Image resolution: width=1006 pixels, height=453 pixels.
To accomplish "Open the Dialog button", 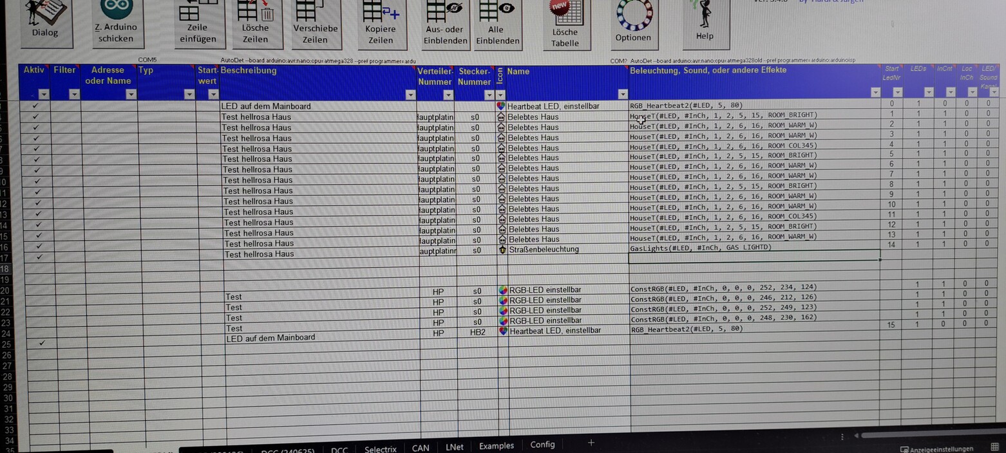I will pyautogui.click(x=46, y=23).
